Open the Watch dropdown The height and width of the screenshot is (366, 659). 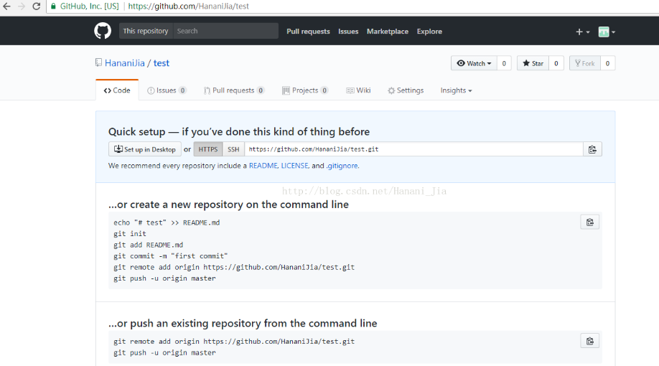pos(474,63)
